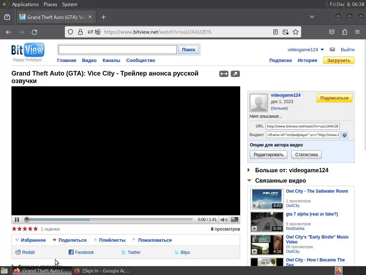Go to the Главная page
Screen dimensions: 366x275
click(66, 60)
